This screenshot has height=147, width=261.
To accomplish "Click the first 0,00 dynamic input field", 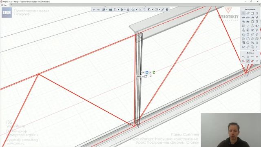I will point(143,73).
